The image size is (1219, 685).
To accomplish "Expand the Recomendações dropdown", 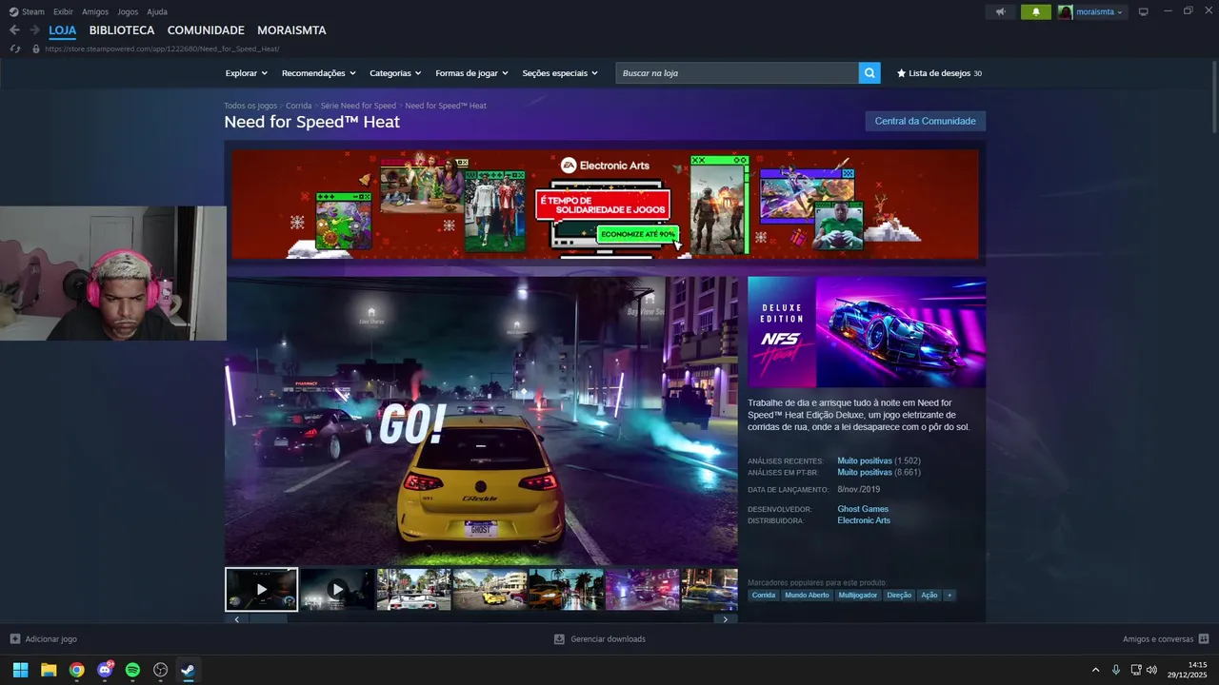I will click(318, 73).
